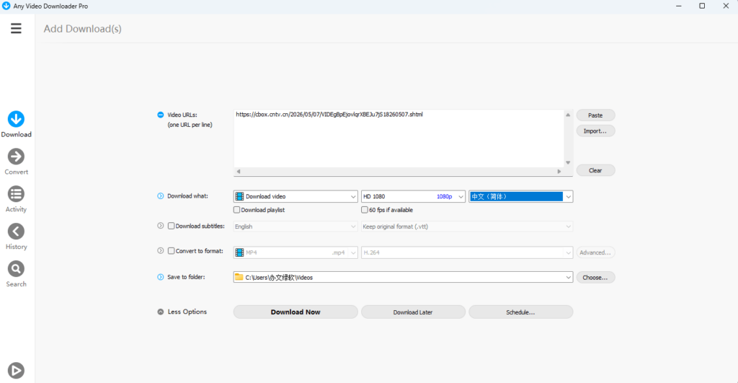Enable 60 fps if available

point(364,210)
